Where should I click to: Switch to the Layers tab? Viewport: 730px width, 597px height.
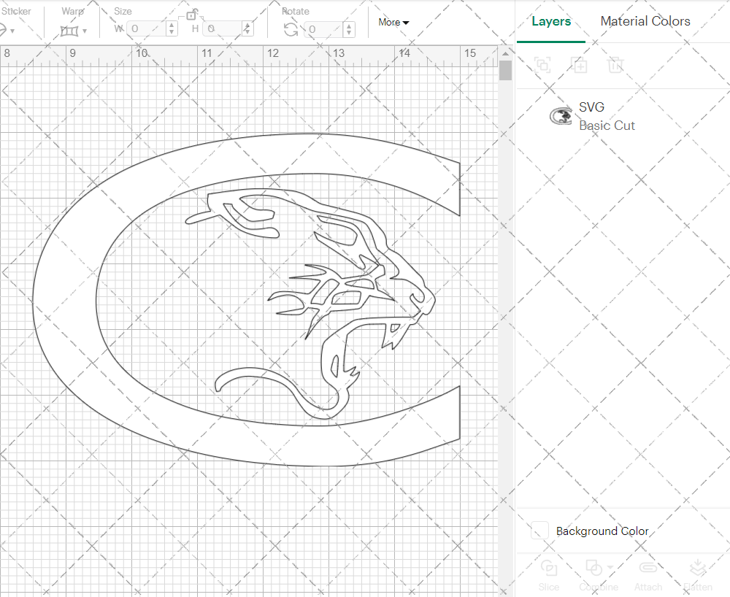click(x=551, y=21)
